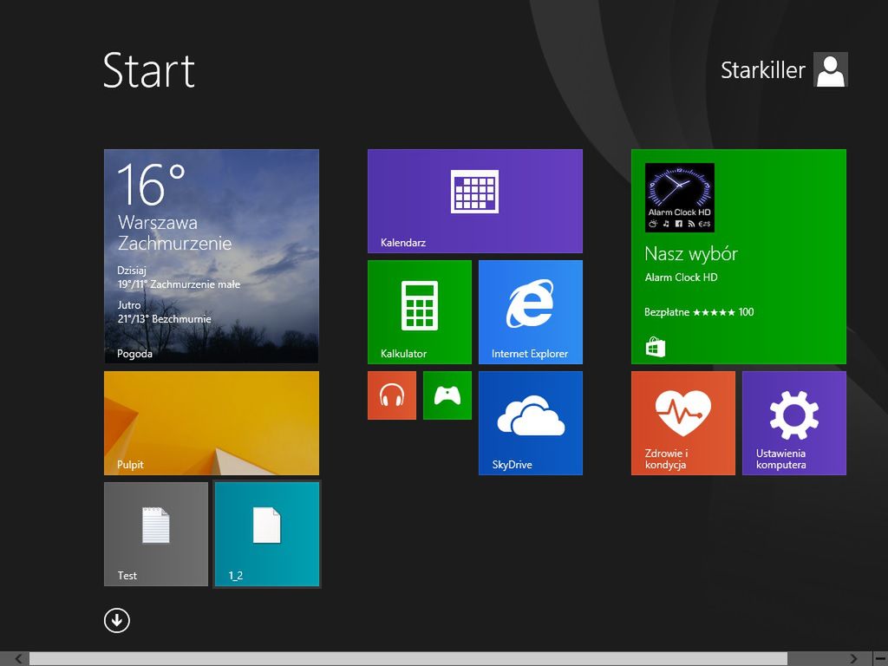Screen dimensions: 888x666
Task: Open Ustawienia komputera settings tile
Action: (x=794, y=423)
